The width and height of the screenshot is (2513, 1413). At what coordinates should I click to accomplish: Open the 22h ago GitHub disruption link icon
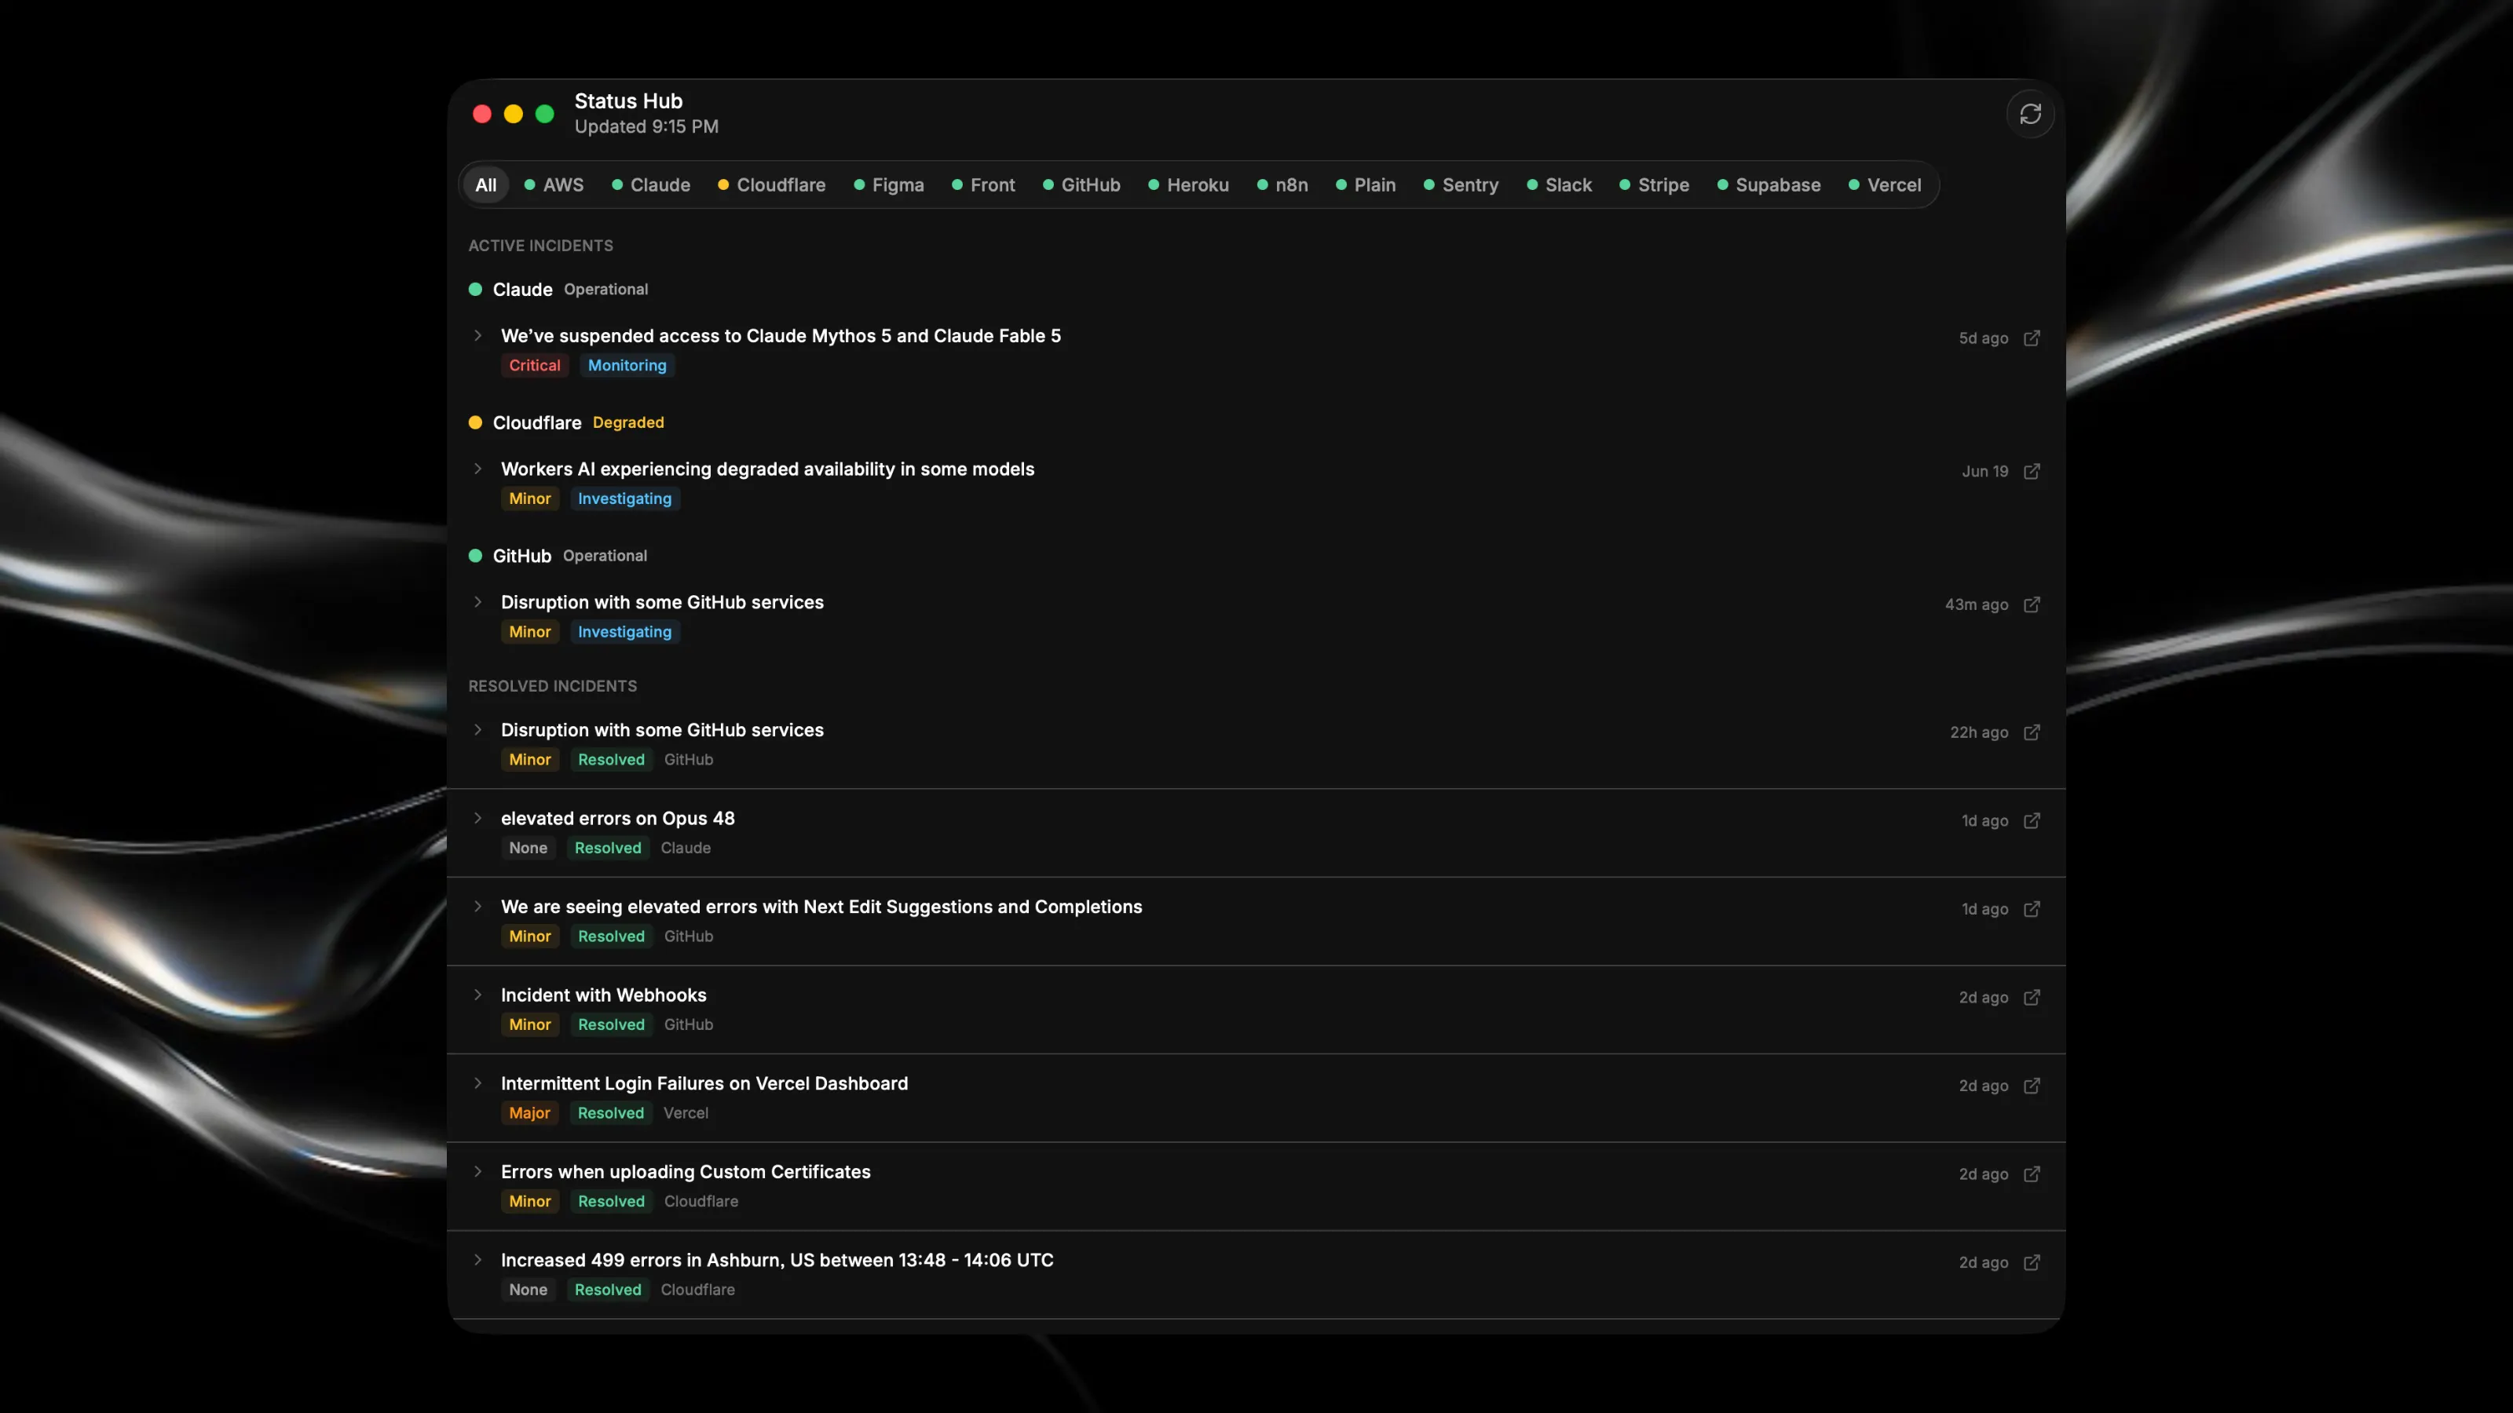click(2031, 732)
